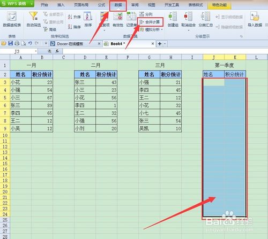Viewport: 268px width, 239px height.
Task: Close the Book4 document tab
Action: point(153,44)
